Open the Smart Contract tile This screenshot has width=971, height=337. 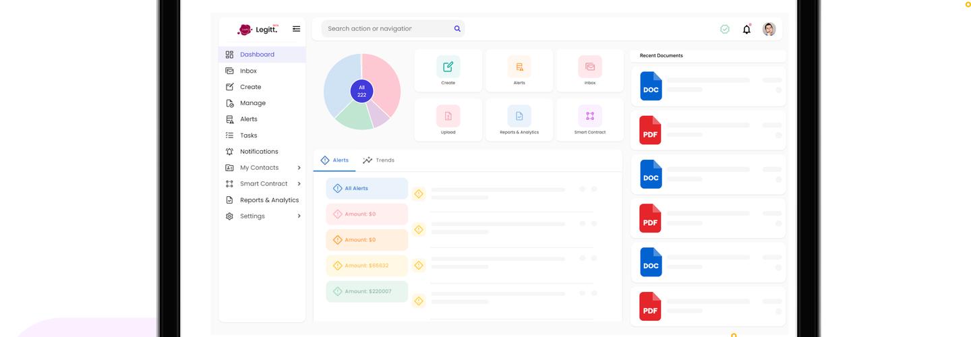[x=590, y=120]
